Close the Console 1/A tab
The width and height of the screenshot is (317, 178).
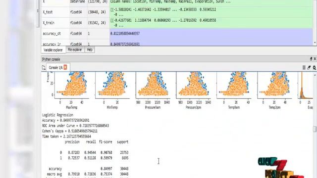click(x=65, y=67)
